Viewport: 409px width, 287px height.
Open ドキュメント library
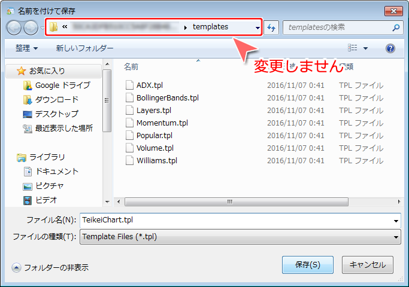[x=57, y=172]
